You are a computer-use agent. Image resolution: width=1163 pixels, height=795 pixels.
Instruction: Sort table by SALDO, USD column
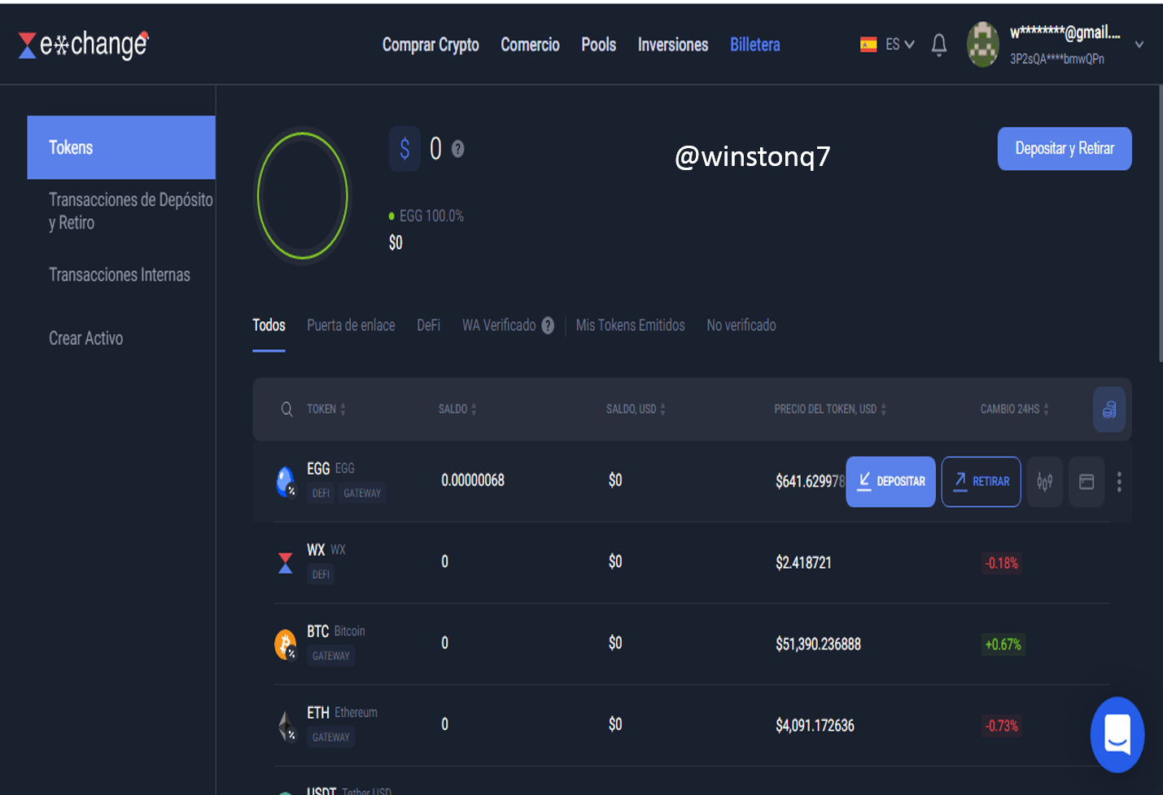pyautogui.click(x=636, y=409)
